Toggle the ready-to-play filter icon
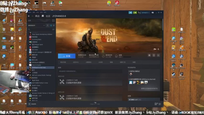Image resolution: width=204 pixels, height=115 pixels. click(x=54, y=25)
